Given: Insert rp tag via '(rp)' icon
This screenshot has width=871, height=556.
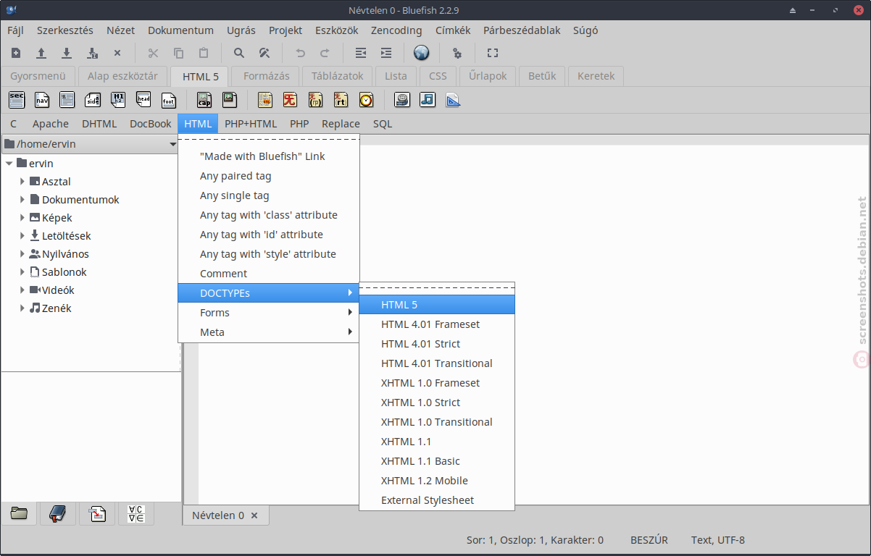Looking at the screenshot, I should click(315, 100).
